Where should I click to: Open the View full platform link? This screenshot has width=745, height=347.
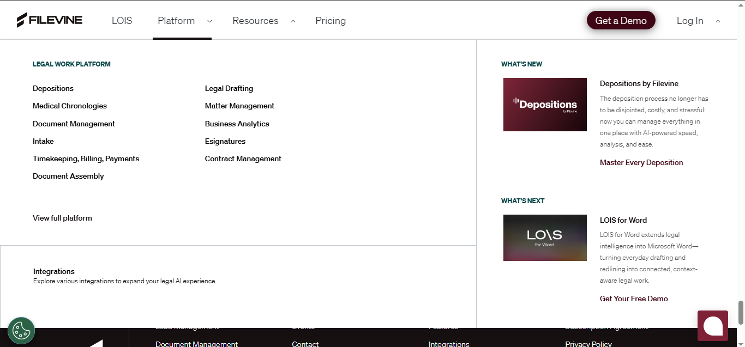pos(62,218)
